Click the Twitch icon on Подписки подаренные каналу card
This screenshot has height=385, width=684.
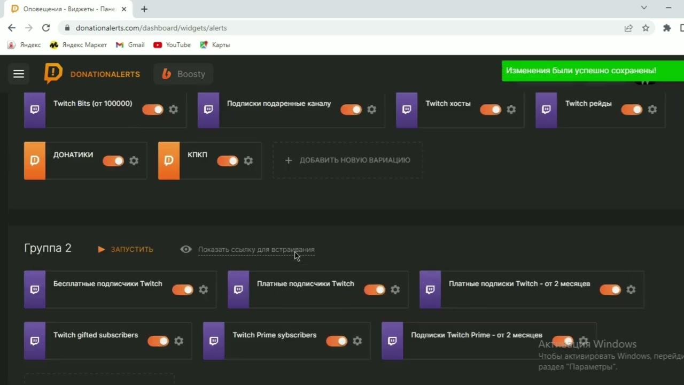[208, 110]
